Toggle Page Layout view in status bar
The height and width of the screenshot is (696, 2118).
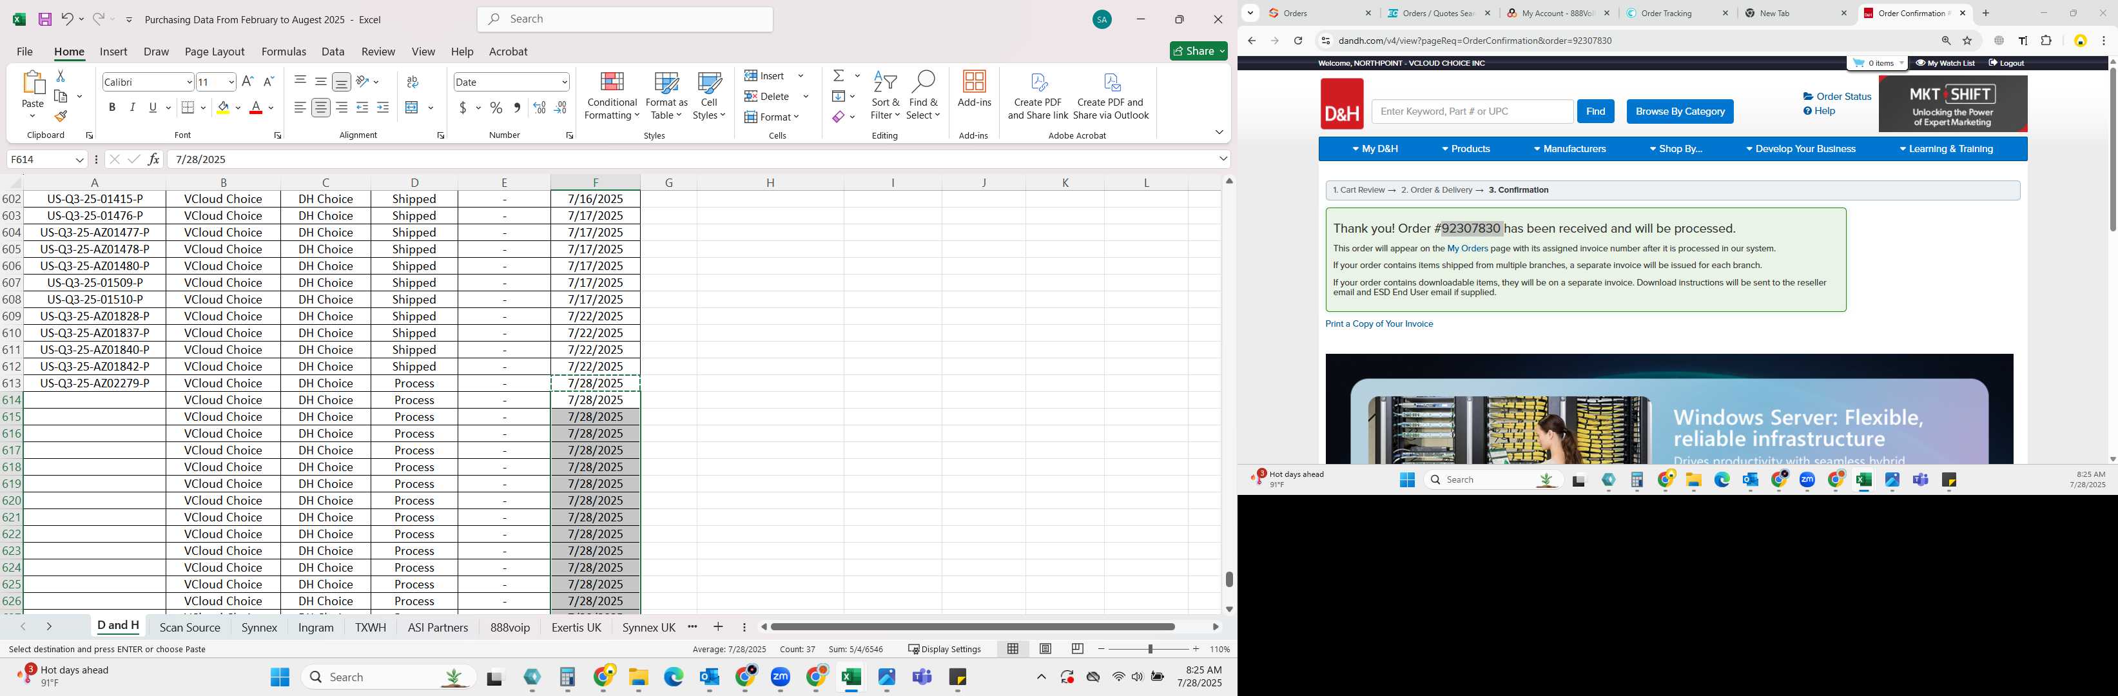coord(1045,648)
